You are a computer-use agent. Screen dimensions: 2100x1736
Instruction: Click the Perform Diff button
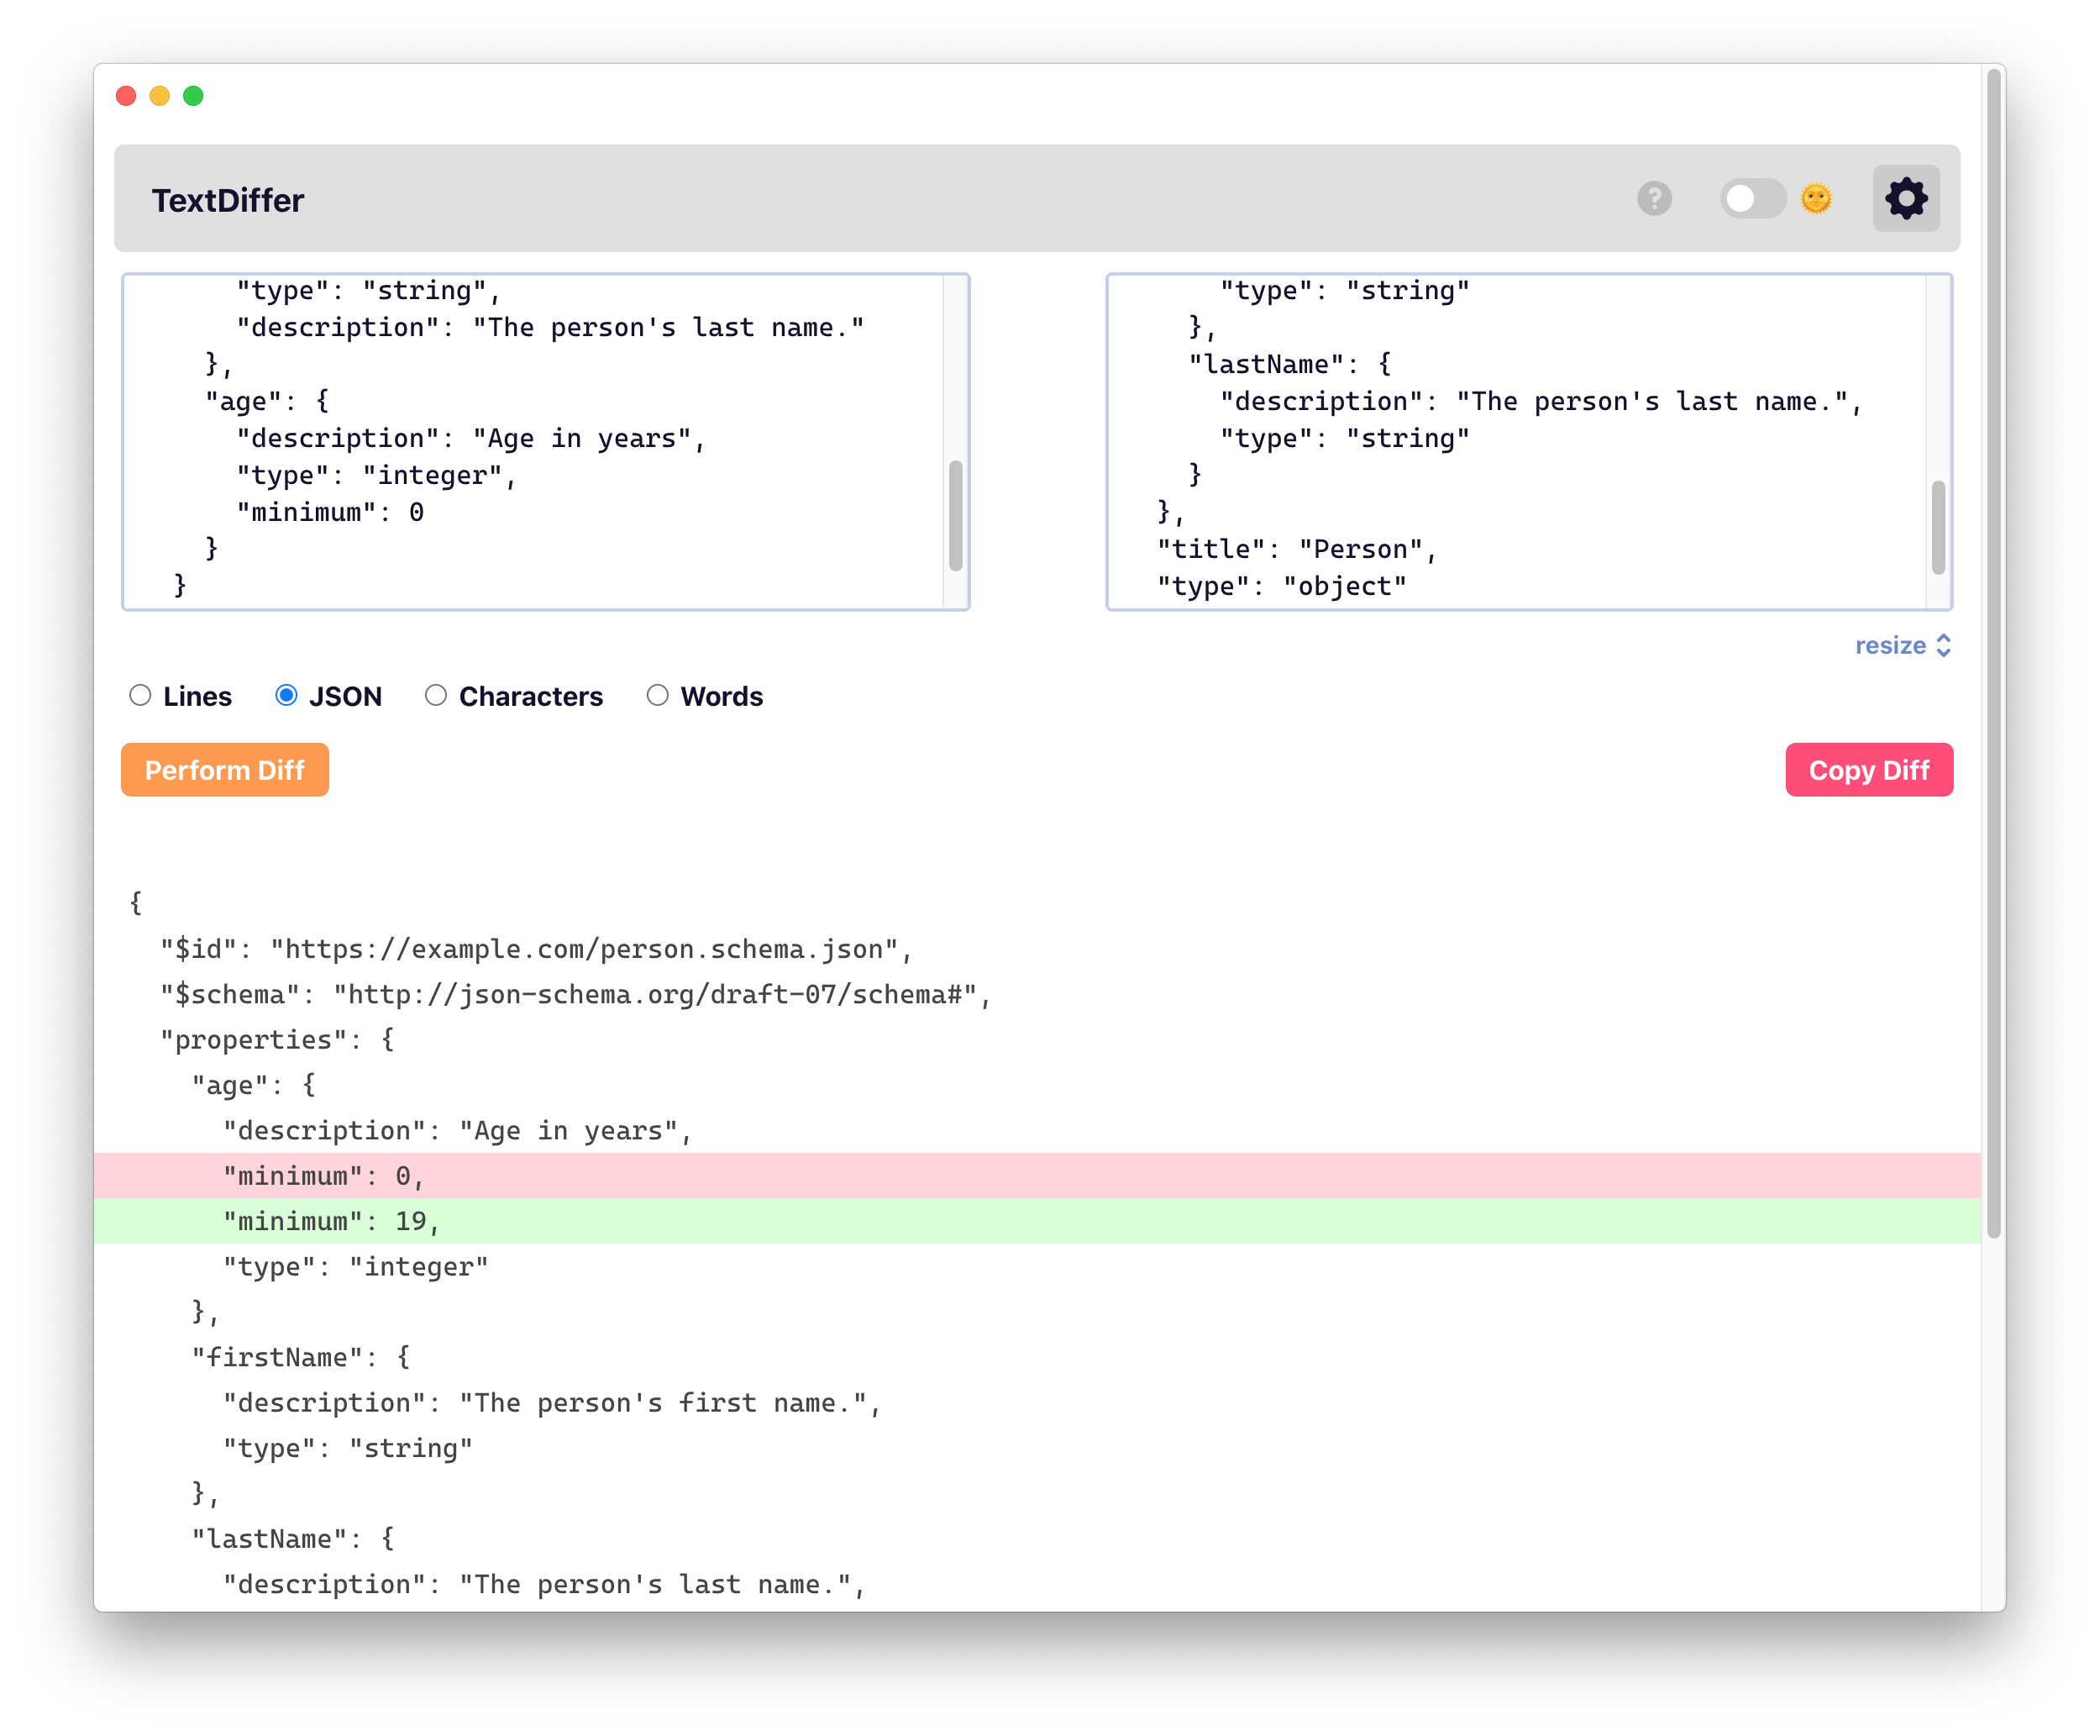point(224,769)
